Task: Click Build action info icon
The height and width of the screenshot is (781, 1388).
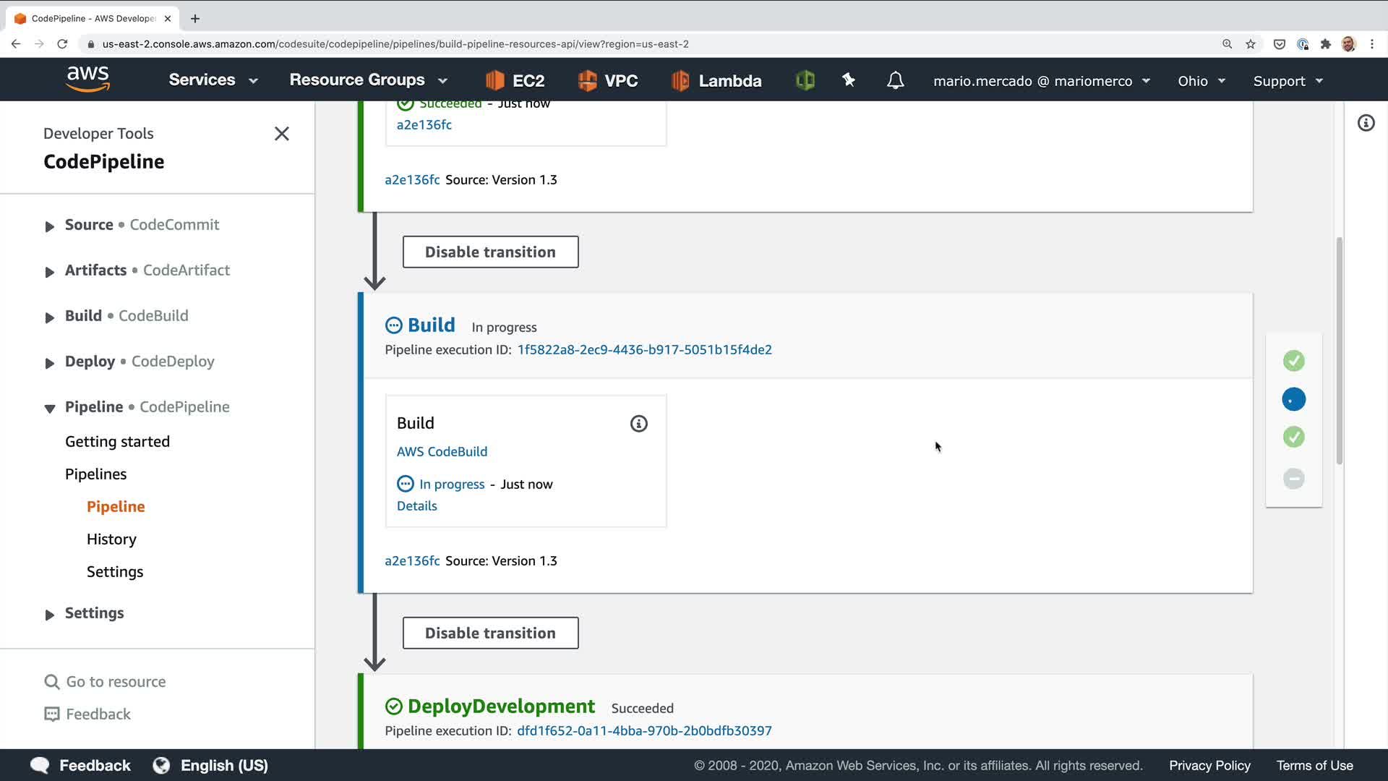Action: coord(638,424)
